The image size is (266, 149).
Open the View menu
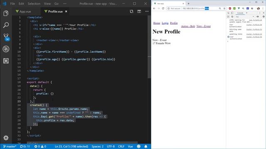(x=47, y=4)
